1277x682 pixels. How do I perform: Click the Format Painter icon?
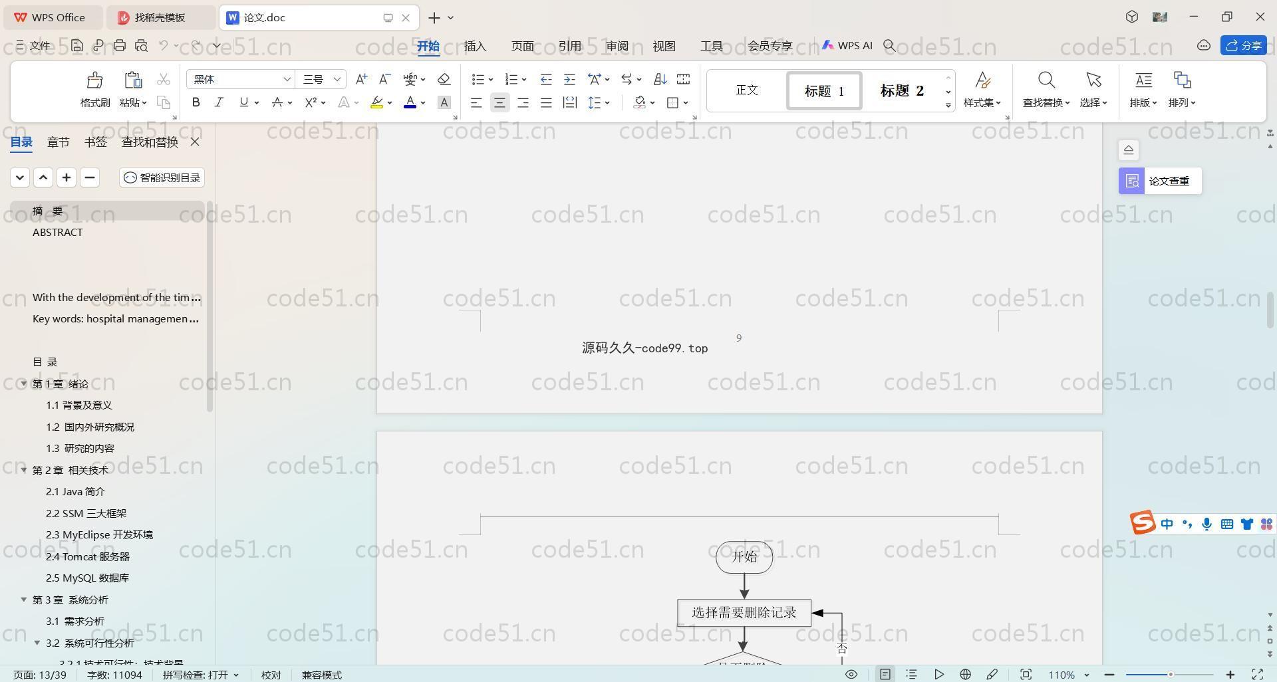click(x=94, y=80)
